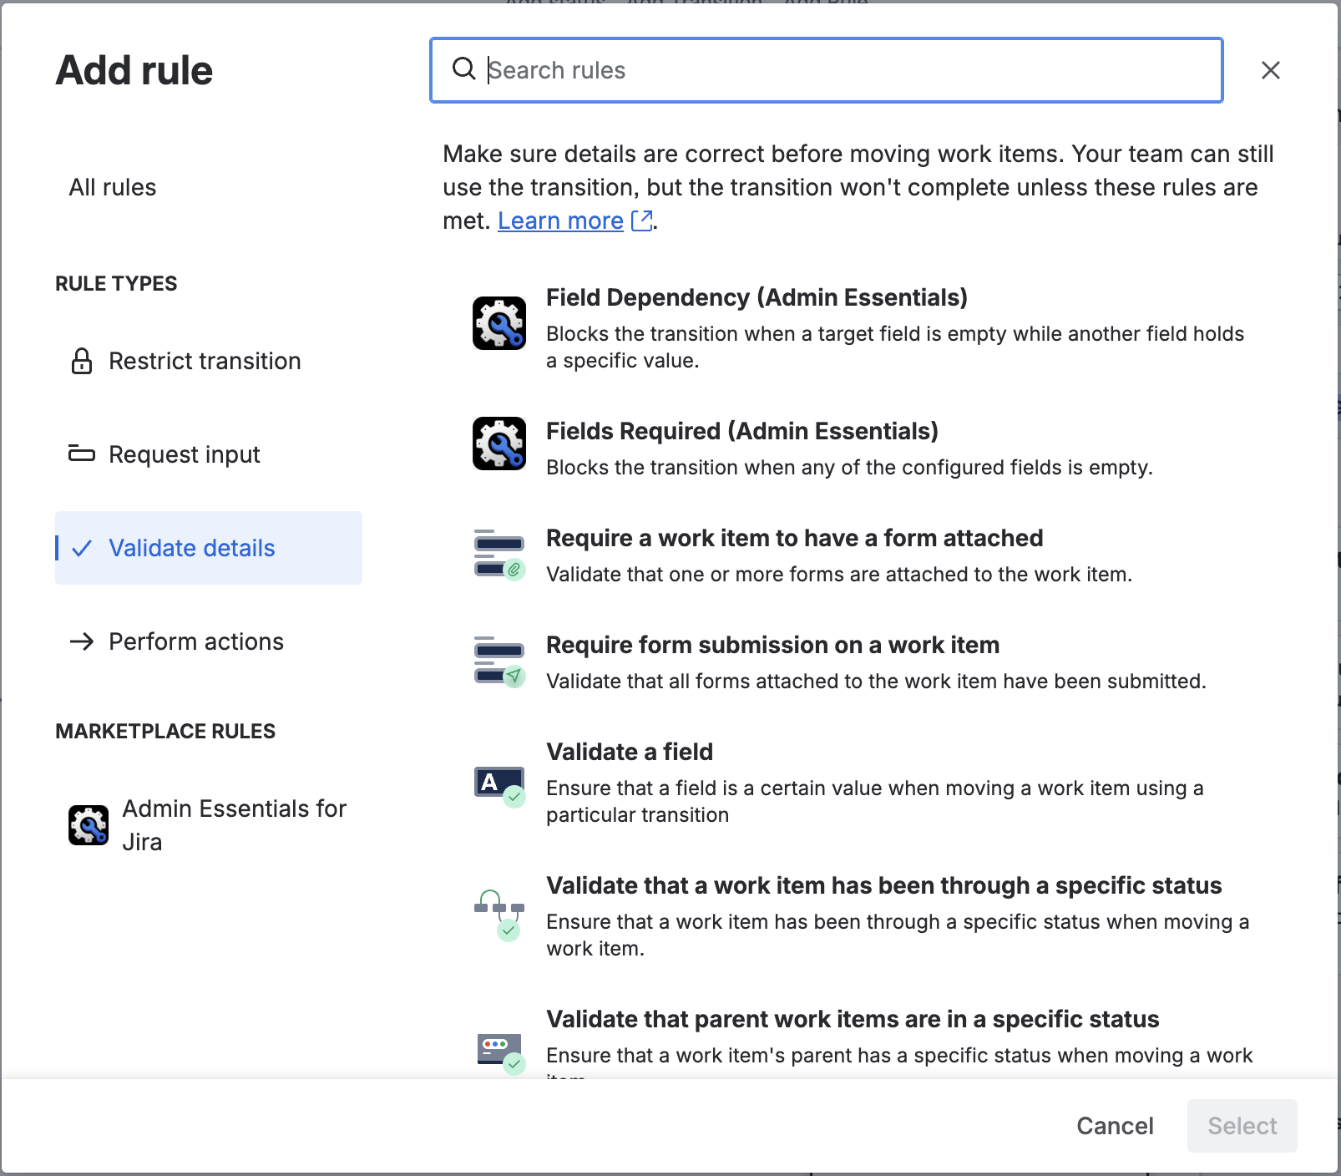This screenshot has width=1341, height=1176.
Task: Select Request input rule type
Action: click(209, 454)
